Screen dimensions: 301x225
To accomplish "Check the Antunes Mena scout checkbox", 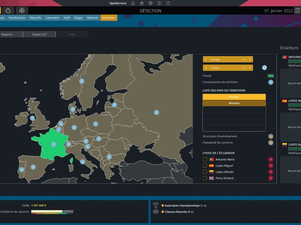I will 205,159.
